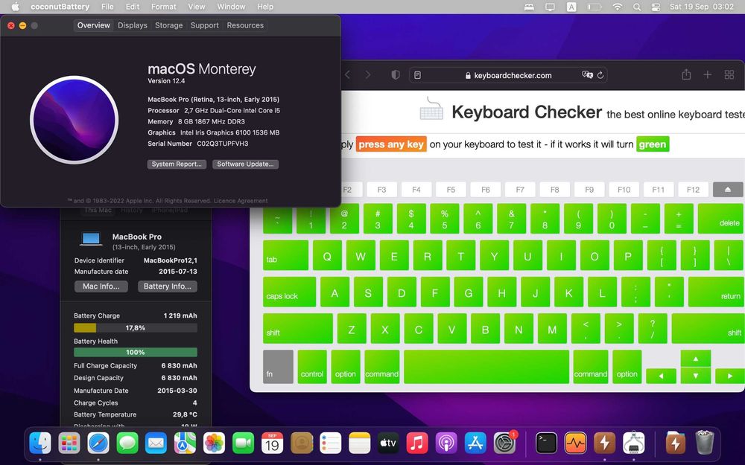Viewport: 745px width, 465px height.
Task: Open the Calendar icon showing 19
Action: [272, 443]
